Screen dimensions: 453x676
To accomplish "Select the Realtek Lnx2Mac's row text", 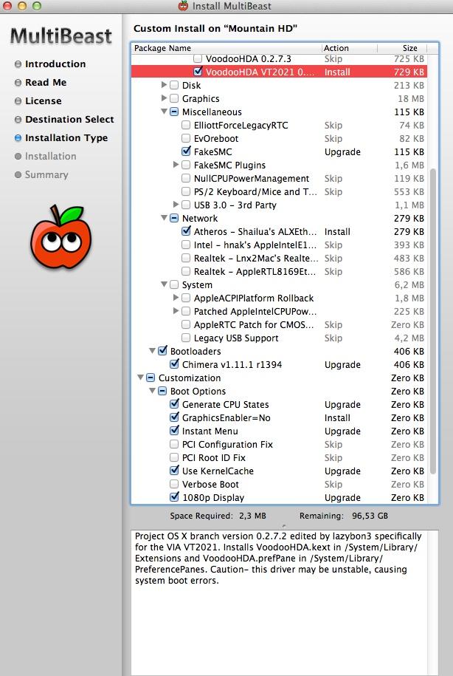I will 256,258.
